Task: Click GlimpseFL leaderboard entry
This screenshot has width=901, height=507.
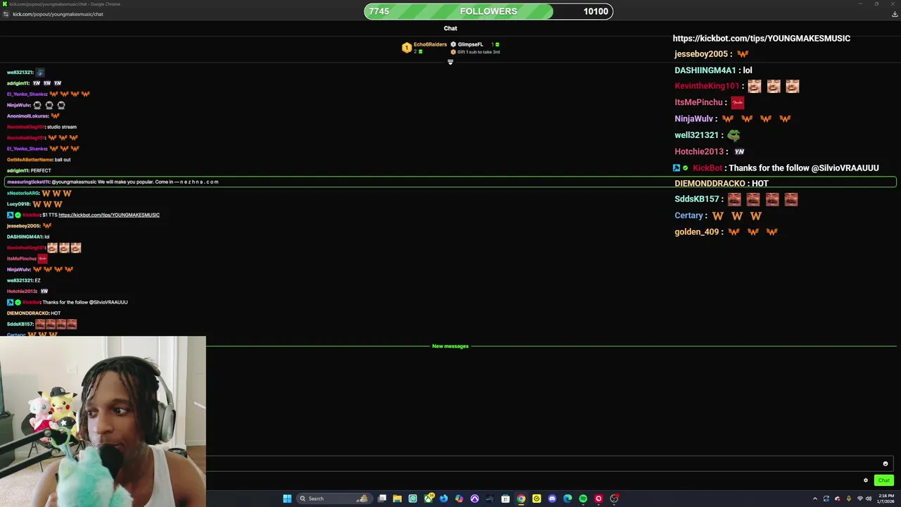Action: tap(470, 44)
